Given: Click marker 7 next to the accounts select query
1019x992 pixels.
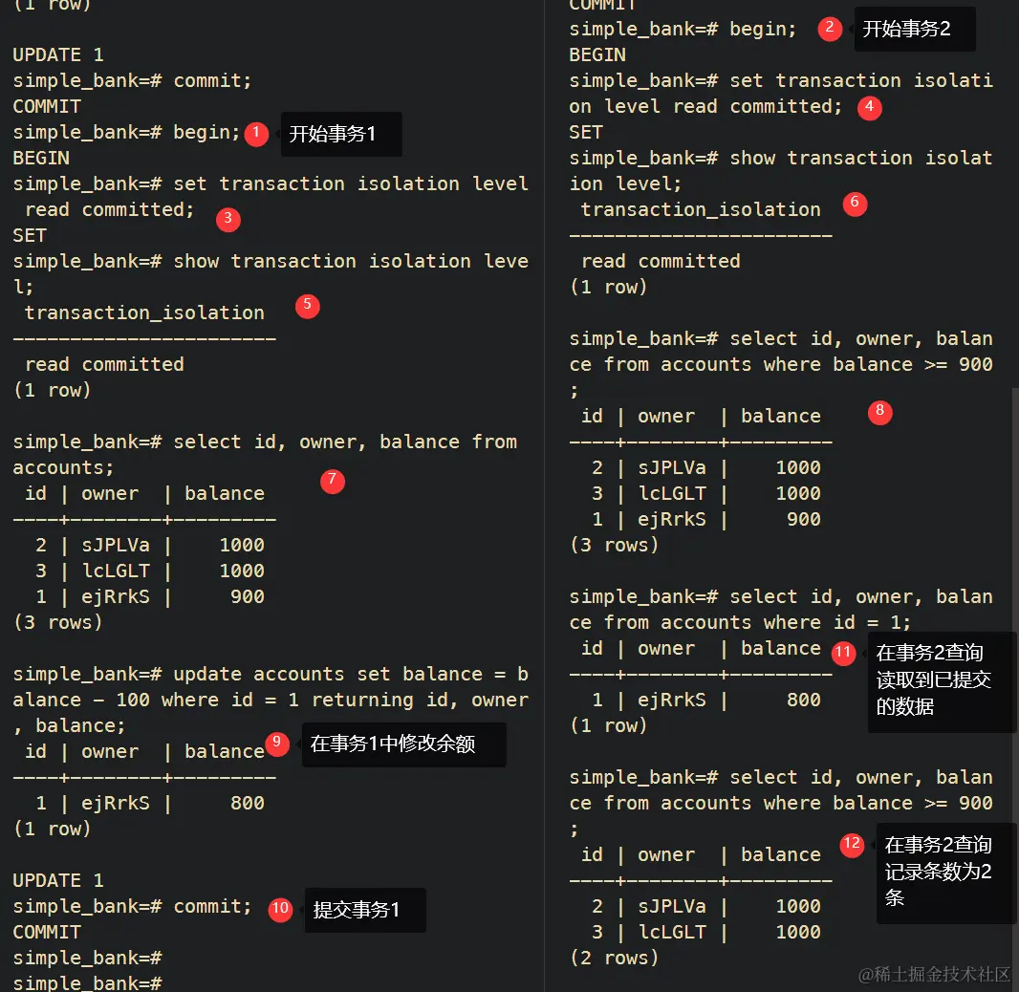Looking at the screenshot, I should click(x=332, y=481).
